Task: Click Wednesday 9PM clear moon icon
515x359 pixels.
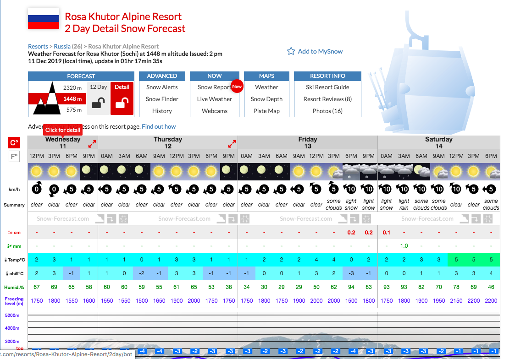Action: (x=89, y=171)
